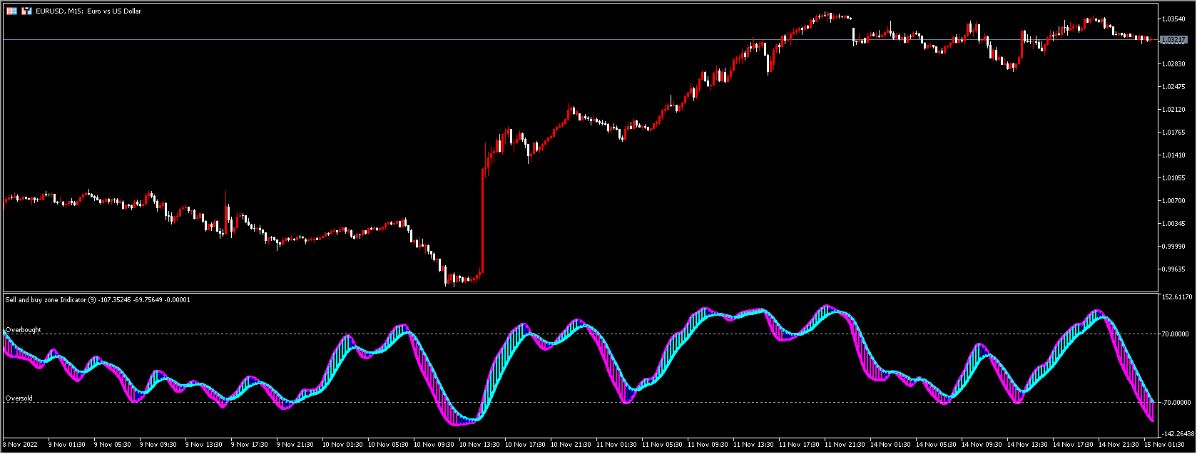Click the 1.01765 price scale value
The height and width of the screenshot is (454, 1197).
[1173, 133]
